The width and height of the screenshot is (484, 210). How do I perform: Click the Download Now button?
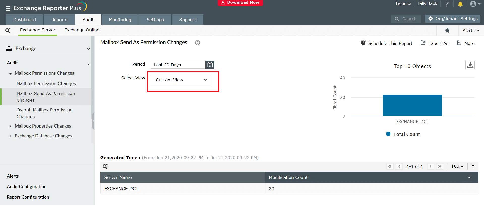click(x=240, y=3)
